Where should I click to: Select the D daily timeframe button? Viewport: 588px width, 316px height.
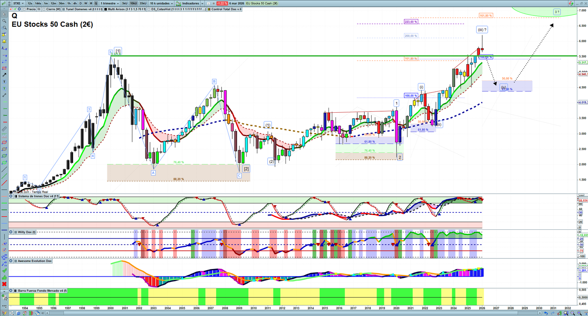(80, 3)
